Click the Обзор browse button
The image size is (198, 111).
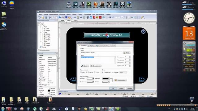pyautogui.click(x=127, y=53)
